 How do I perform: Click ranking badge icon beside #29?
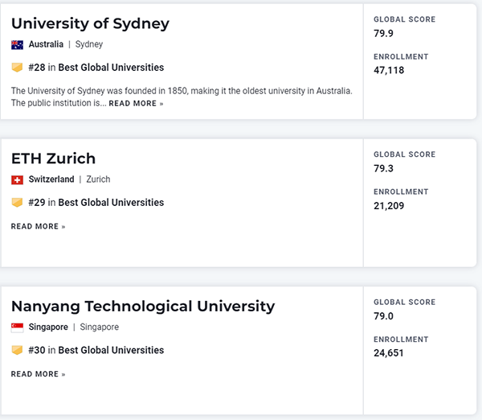click(17, 203)
